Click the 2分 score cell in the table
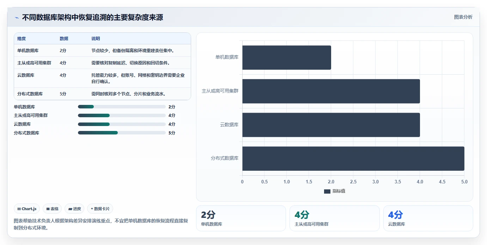 click(x=63, y=51)
